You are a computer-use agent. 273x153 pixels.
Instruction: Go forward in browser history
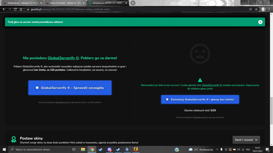[x=10, y=9]
